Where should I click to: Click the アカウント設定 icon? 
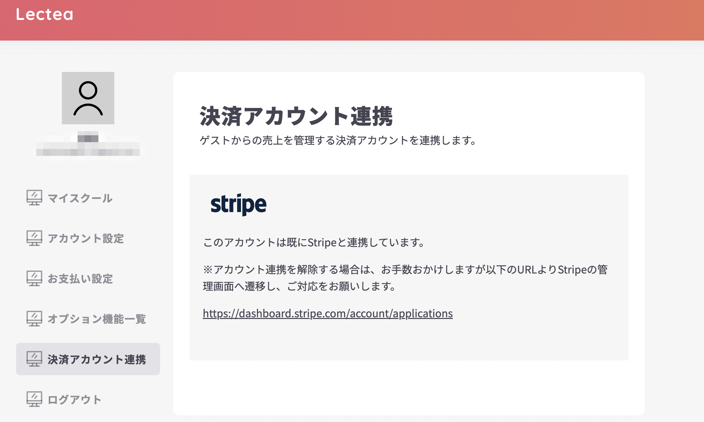[x=34, y=238]
